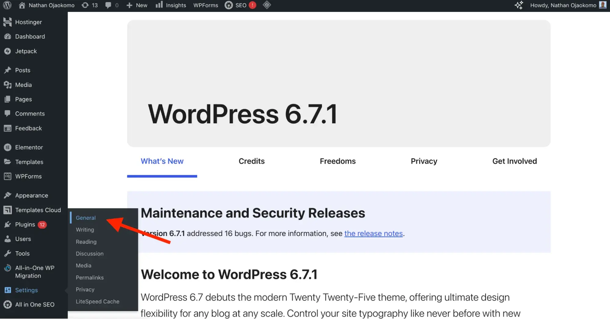Click the Media library icon in sidebar
This screenshot has height=319, width=610.
8,85
